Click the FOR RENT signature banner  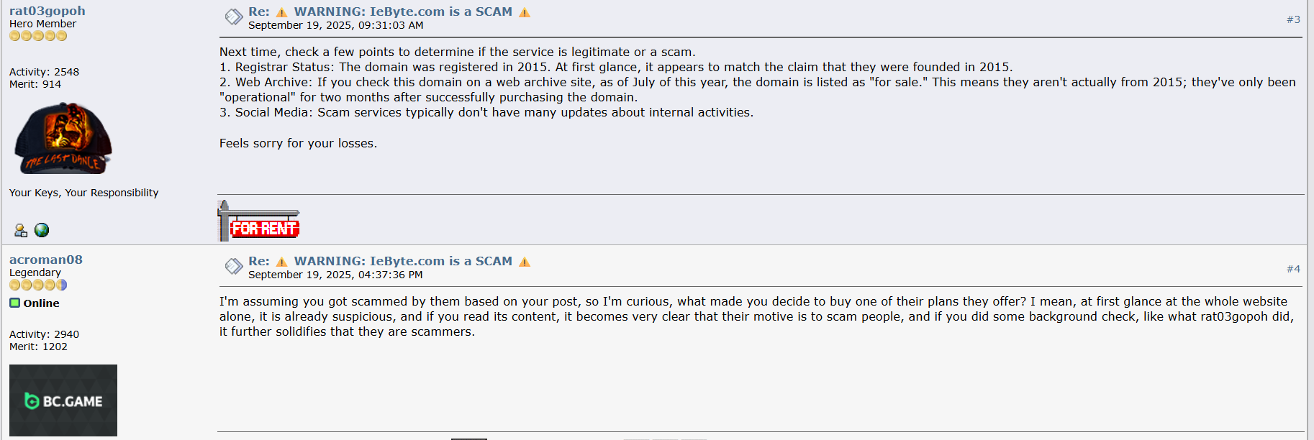[259, 221]
